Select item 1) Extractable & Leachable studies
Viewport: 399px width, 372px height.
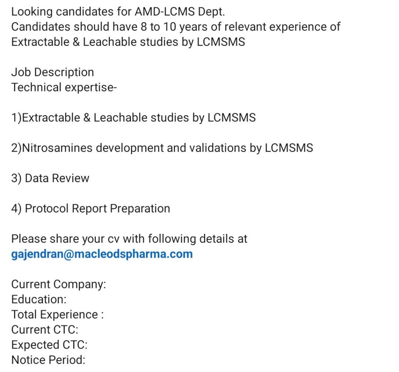click(133, 118)
